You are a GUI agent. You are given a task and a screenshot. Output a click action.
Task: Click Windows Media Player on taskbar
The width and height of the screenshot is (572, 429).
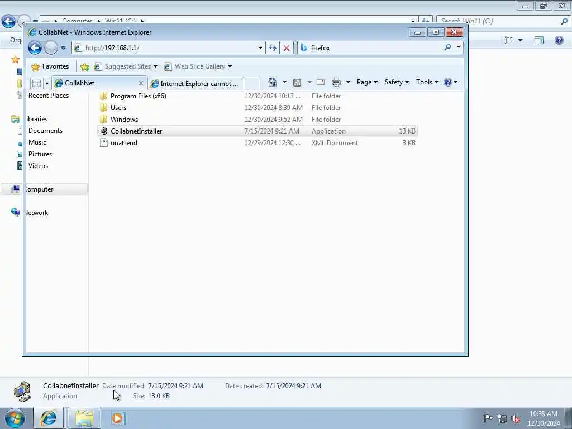(x=117, y=418)
